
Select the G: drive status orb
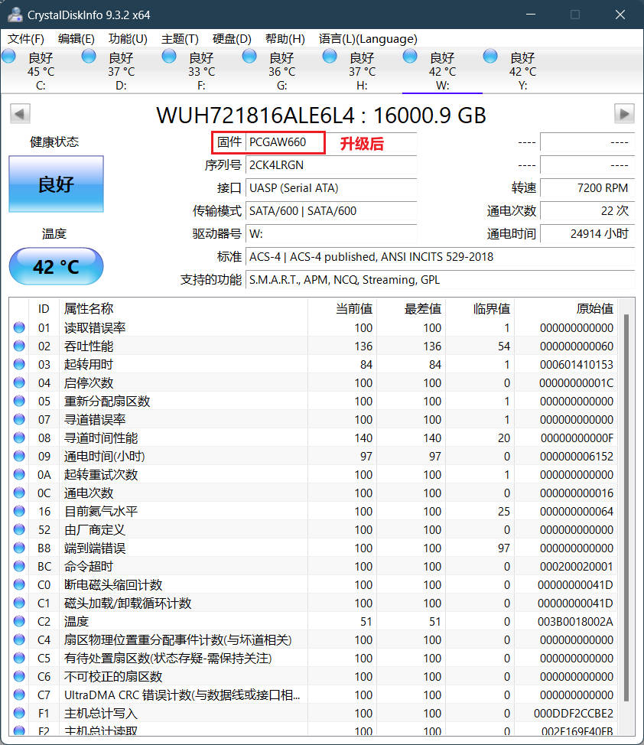tap(249, 57)
